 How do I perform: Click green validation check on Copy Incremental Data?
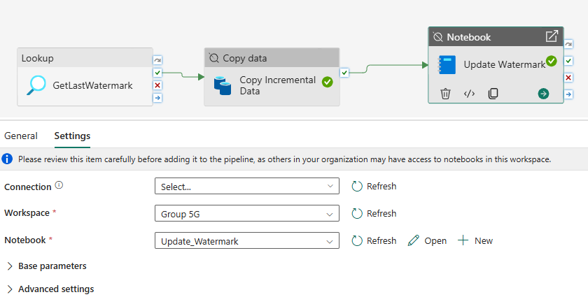[x=328, y=82]
